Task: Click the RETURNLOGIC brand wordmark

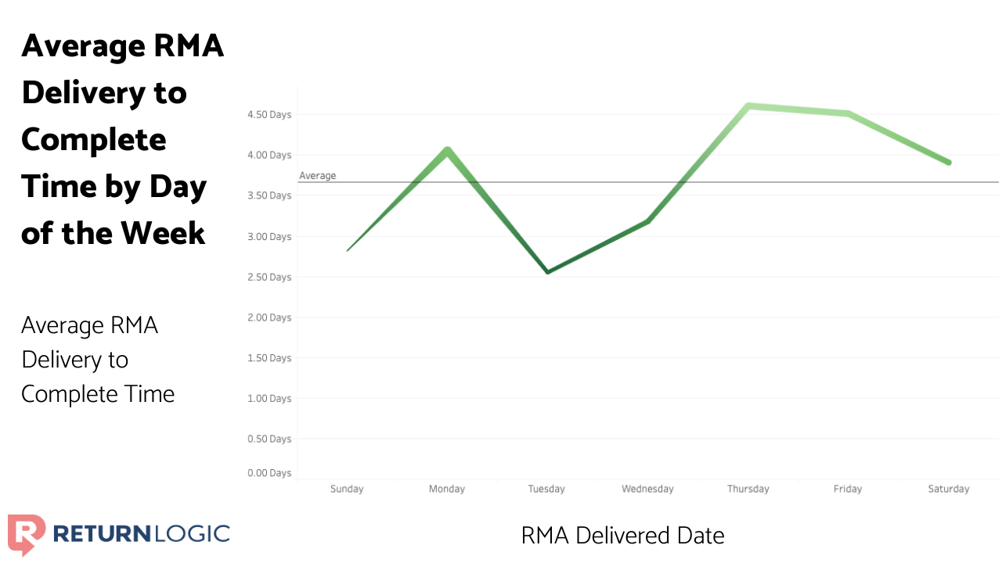Action: coord(141,534)
